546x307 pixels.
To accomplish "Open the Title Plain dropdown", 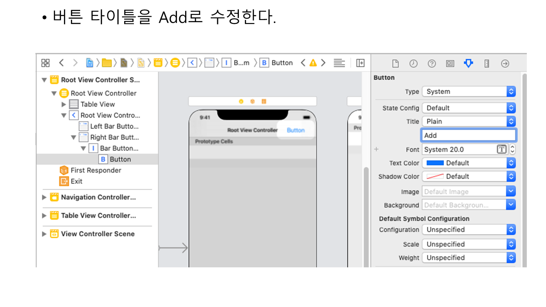I will [468, 122].
